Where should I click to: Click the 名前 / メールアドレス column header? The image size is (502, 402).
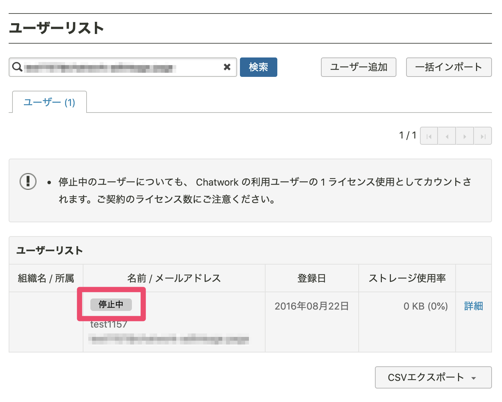click(x=174, y=278)
